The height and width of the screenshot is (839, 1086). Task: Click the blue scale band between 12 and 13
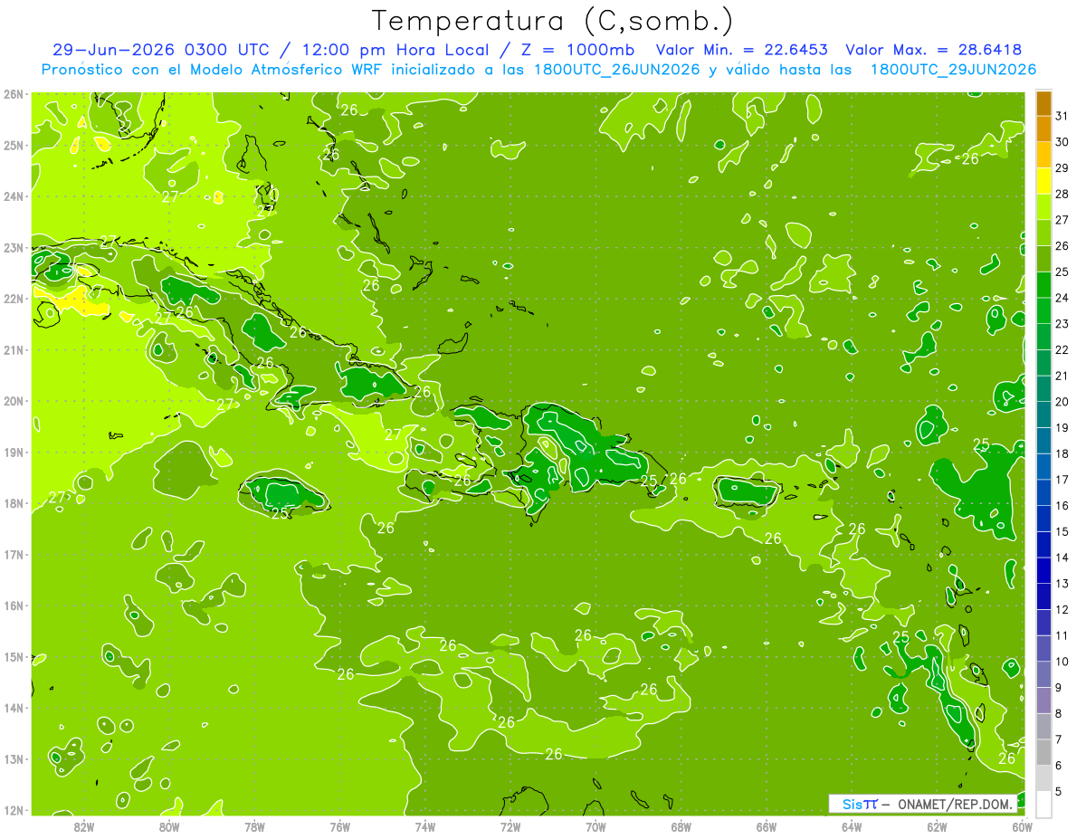[1043, 596]
